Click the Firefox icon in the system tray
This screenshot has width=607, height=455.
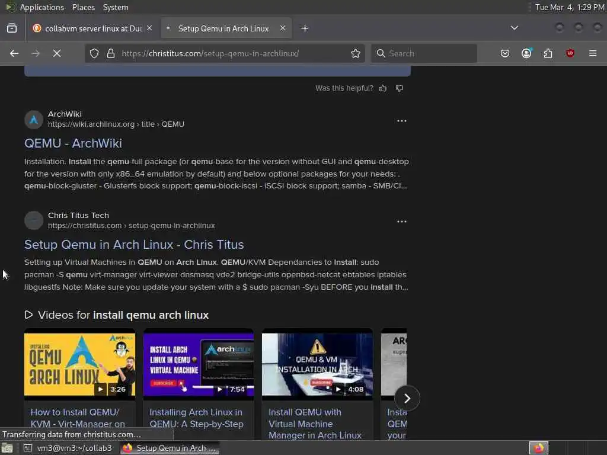[x=538, y=448]
